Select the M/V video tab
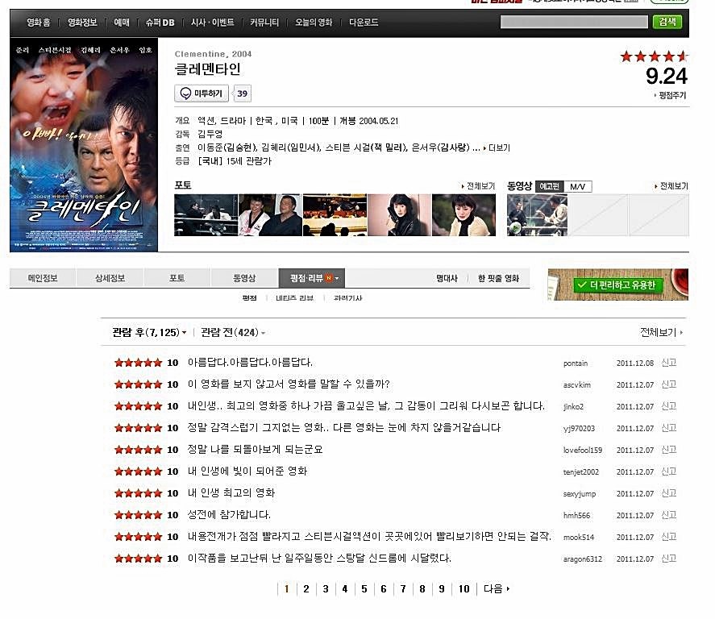This screenshot has width=715, height=619. [578, 186]
